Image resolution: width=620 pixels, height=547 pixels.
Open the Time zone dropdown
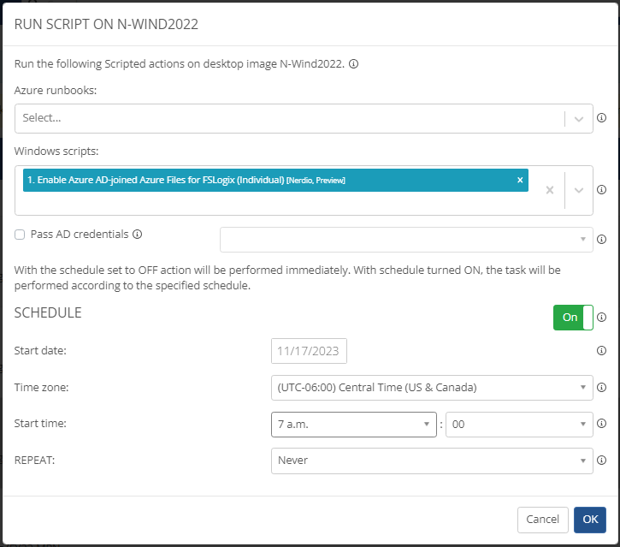coord(432,388)
